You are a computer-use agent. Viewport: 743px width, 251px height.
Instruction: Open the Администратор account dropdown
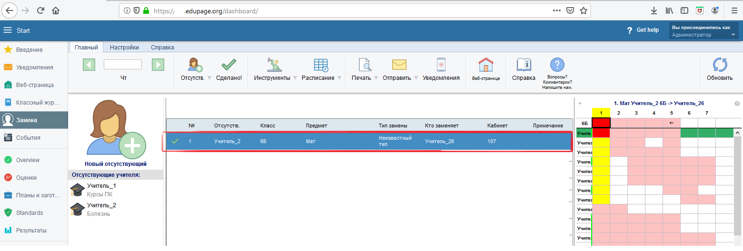pyautogui.click(x=704, y=31)
